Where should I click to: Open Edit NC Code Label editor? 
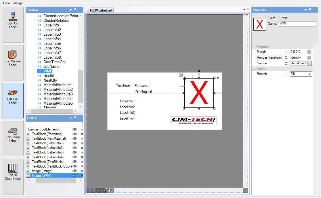point(13,176)
